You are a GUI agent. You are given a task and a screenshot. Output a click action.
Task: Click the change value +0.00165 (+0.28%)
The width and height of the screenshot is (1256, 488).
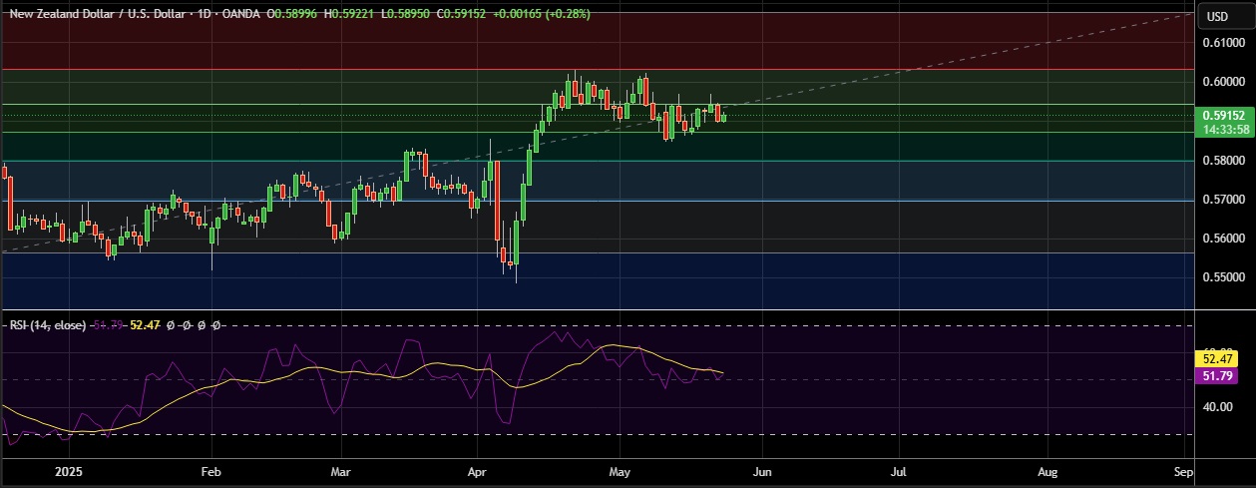pyautogui.click(x=542, y=14)
